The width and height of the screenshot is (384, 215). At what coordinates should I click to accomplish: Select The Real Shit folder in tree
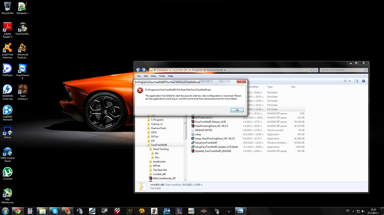[x=160, y=170]
